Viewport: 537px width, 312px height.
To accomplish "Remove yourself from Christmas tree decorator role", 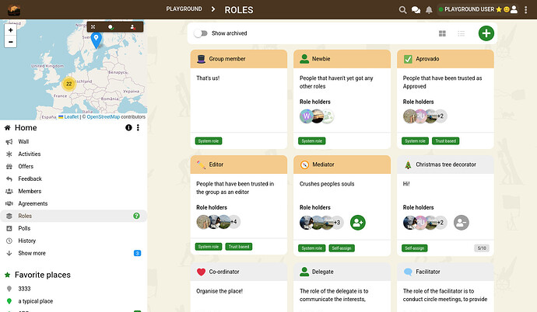I will click(462, 223).
